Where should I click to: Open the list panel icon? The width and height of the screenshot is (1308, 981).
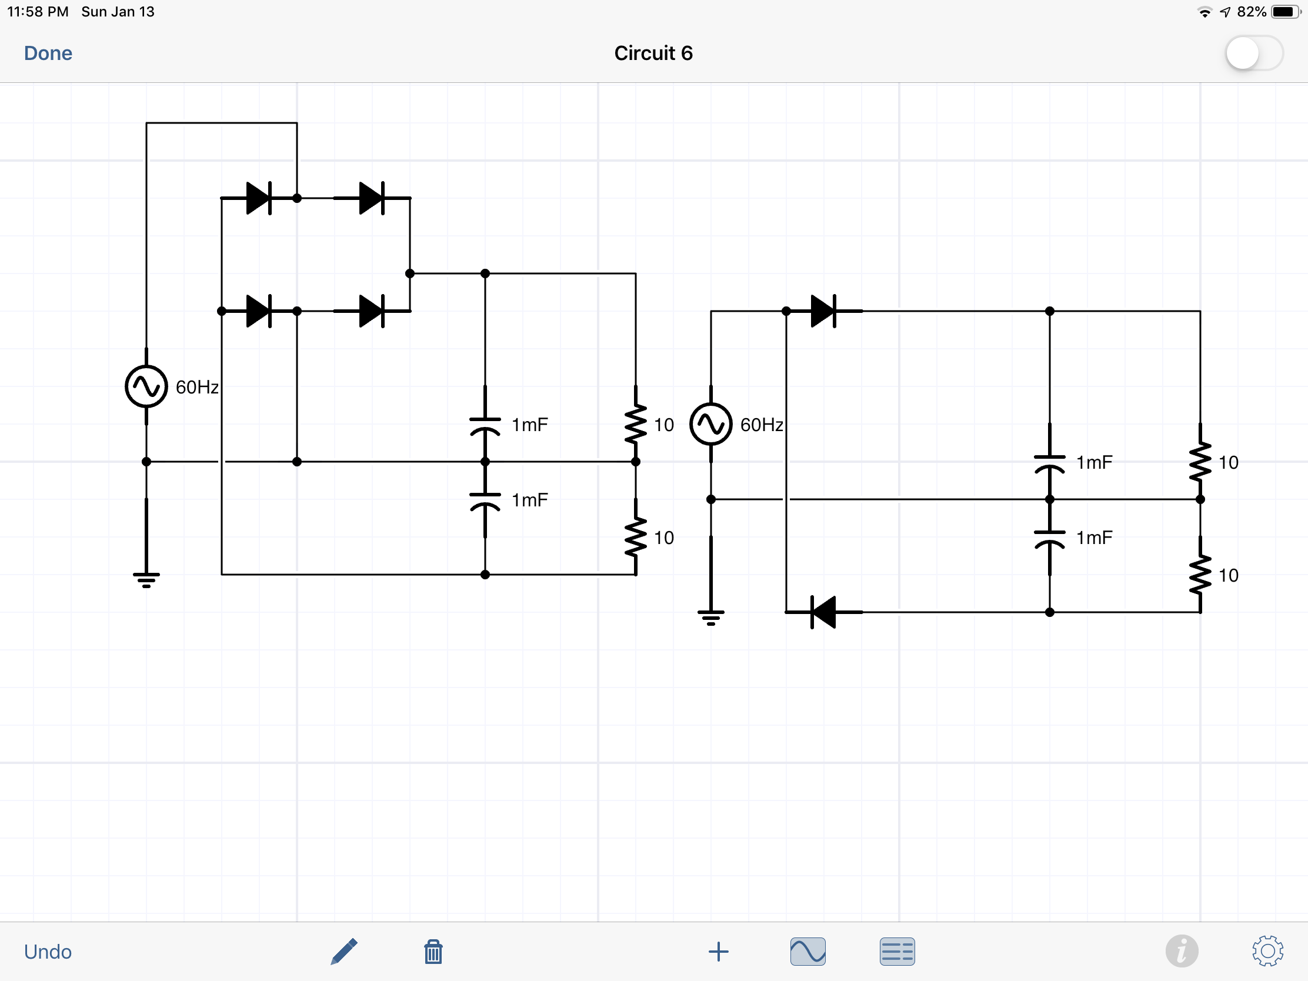tap(897, 952)
